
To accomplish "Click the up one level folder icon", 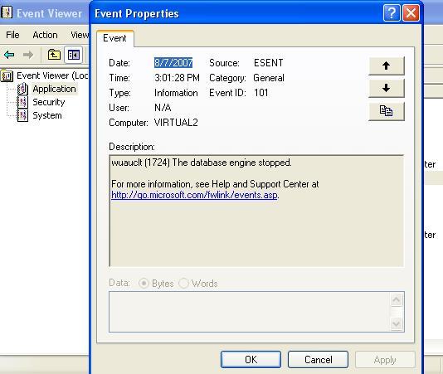I will click(54, 55).
